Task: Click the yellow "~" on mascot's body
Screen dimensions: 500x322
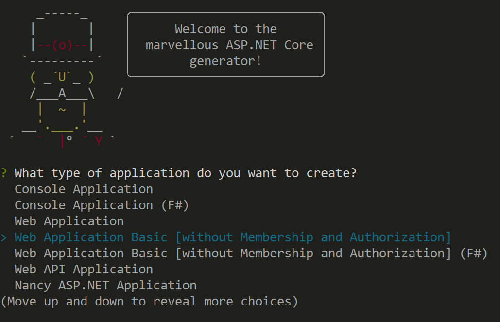Action: (x=62, y=110)
